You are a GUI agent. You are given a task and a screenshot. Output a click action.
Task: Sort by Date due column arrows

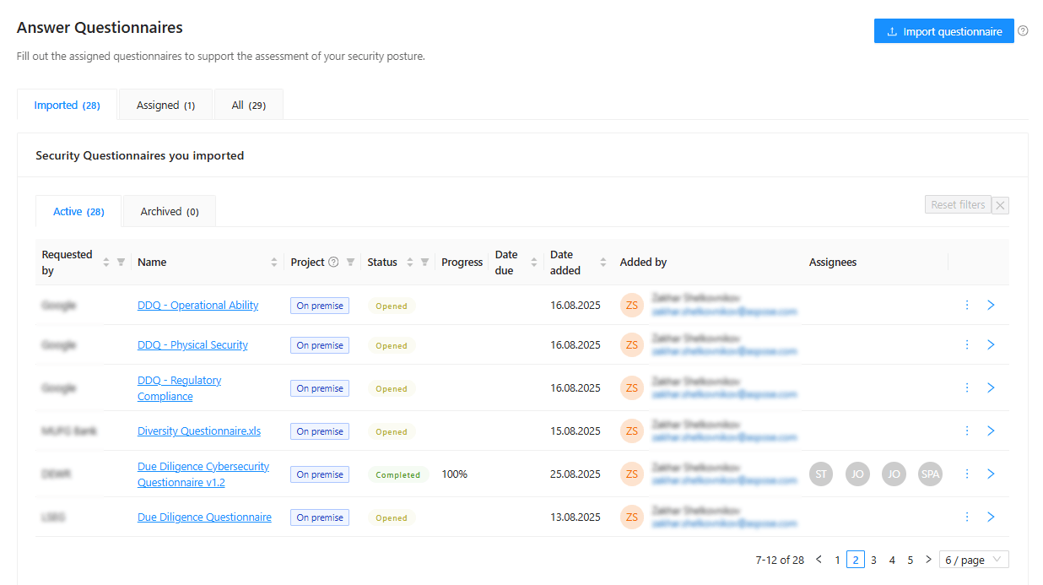[533, 263]
